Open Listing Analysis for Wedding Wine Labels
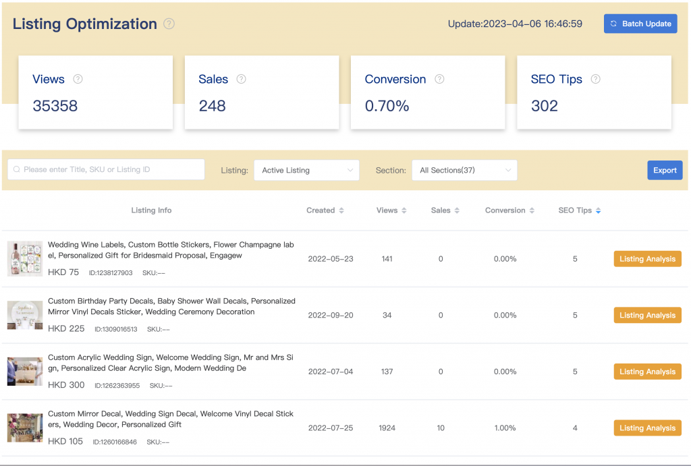The height and width of the screenshot is (466, 691). tap(647, 259)
